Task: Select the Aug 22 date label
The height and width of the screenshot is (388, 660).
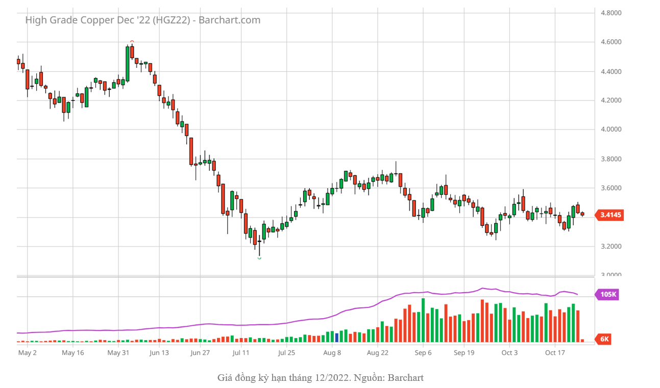Action: coord(378,353)
